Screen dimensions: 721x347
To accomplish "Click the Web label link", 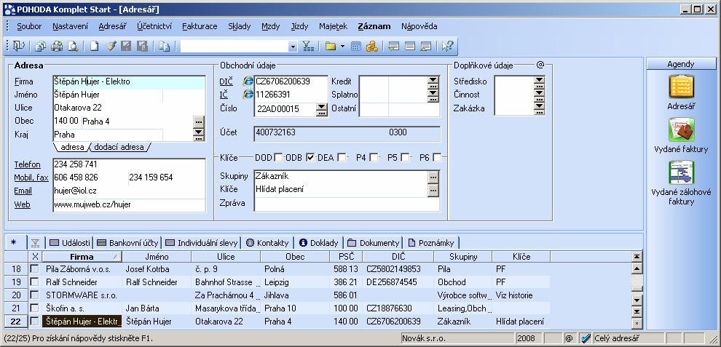I will 22,204.
